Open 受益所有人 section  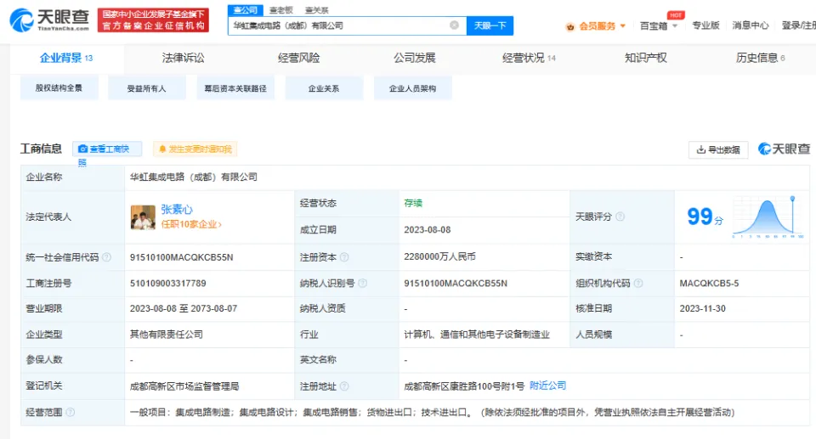pyautogui.click(x=147, y=88)
